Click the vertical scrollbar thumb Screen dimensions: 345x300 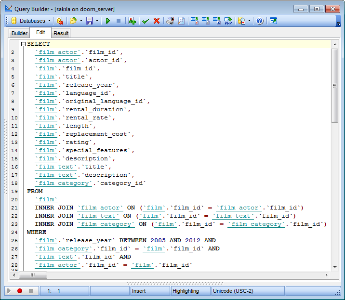[x=334, y=85]
